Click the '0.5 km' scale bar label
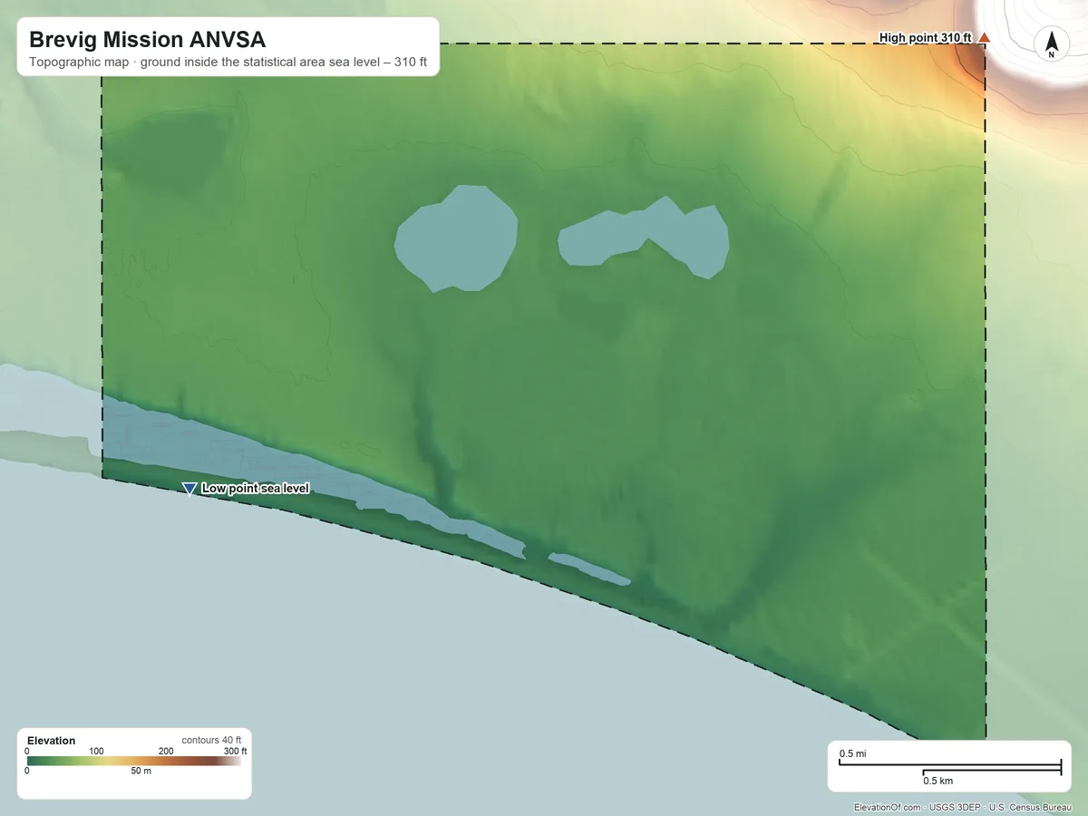 coord(938,781)
